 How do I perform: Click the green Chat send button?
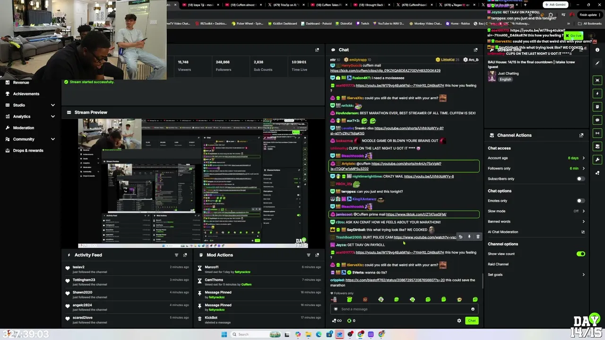(x=472, y=321)
